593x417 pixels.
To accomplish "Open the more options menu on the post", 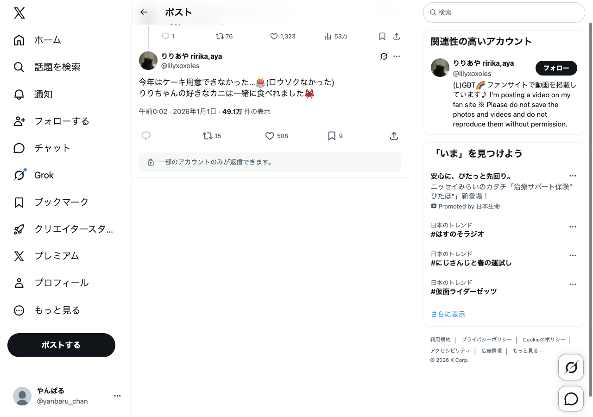I will pos(397,57).
